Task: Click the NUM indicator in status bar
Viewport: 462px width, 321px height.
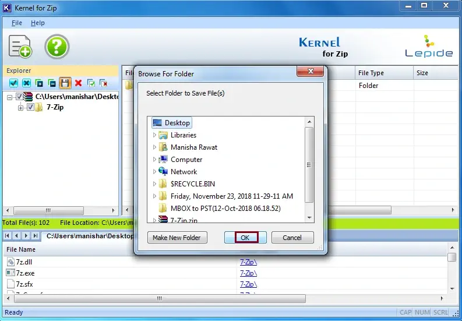Action: pos(422,312)
